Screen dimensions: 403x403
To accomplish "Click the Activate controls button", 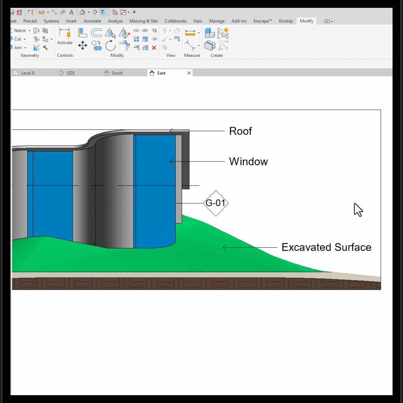I will tap(65, 37).
